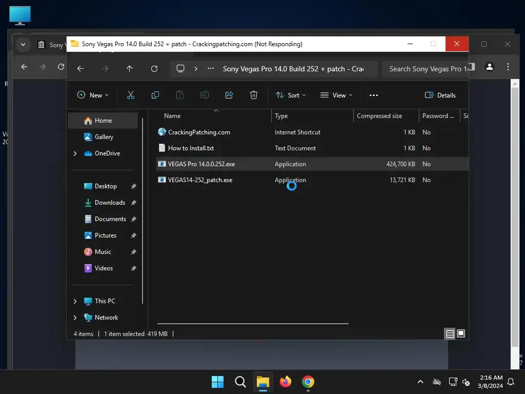Click the Share icon in toolbar
This screenshot has width=525, height=394.
coord(229,95)
